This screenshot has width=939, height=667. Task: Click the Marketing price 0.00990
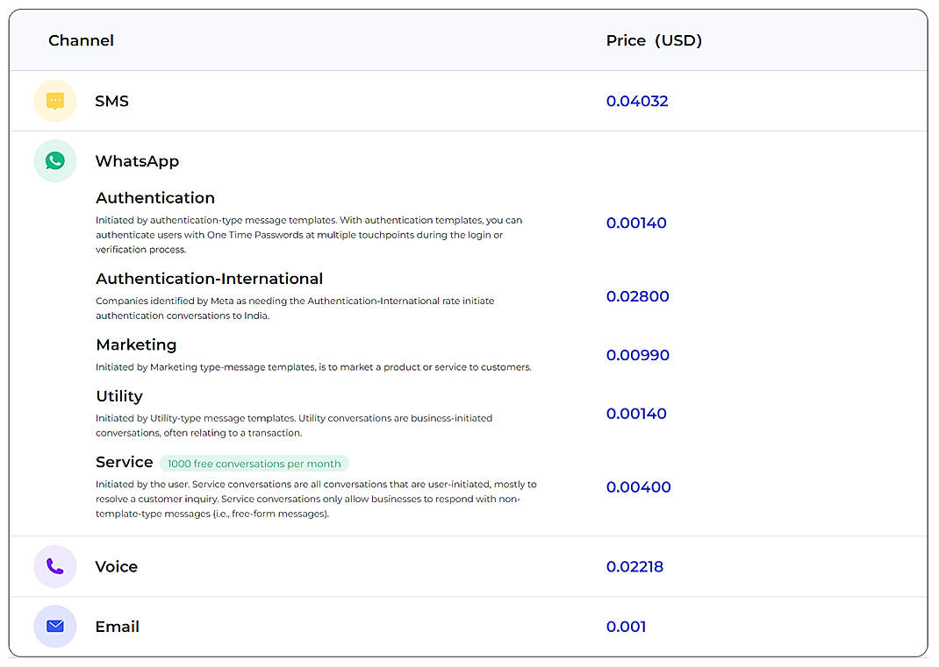pyautogui.click(x=638, y=355)
